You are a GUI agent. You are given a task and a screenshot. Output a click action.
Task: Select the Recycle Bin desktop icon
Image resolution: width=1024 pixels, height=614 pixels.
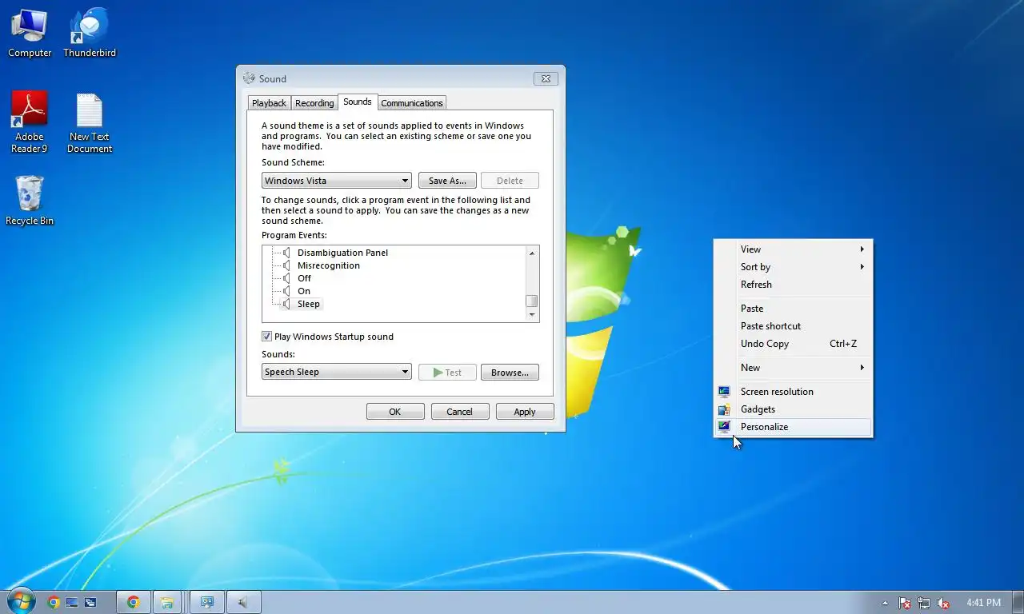30,201
